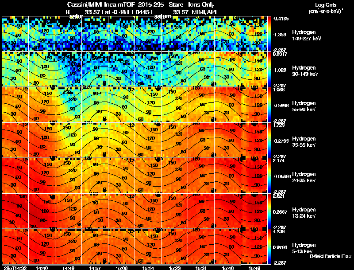Viewport: 354px width, 270px height.
Task: Click the '4.239' color scale value
Action: click(x=279, y=231)
